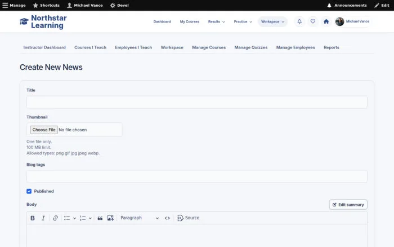Apply italic formatting in Body editor

click(43, 218)
